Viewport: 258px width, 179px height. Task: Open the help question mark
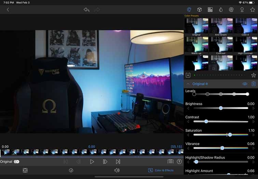pos(179,162)
